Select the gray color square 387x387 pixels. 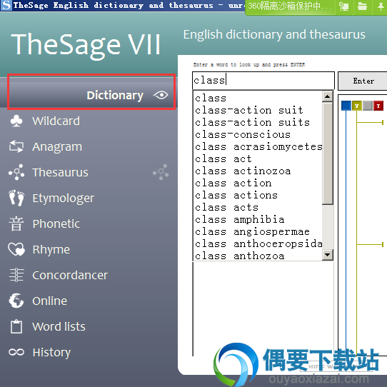click(x=368, y=106)
